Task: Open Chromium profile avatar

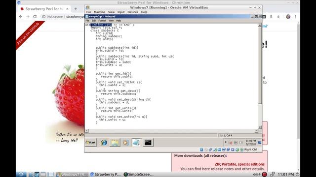Action: 288,17
